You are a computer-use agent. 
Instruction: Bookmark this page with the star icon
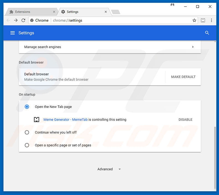(194, 20)
